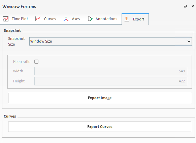Click the Snapshot Size dropdown arrow

pos(189,41)
